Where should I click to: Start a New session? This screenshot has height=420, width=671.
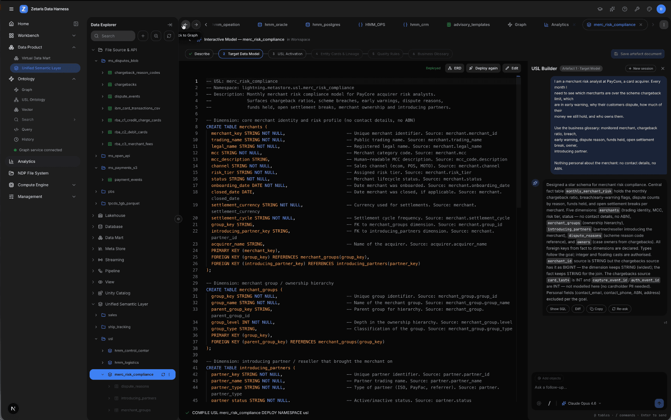point(641,68)
